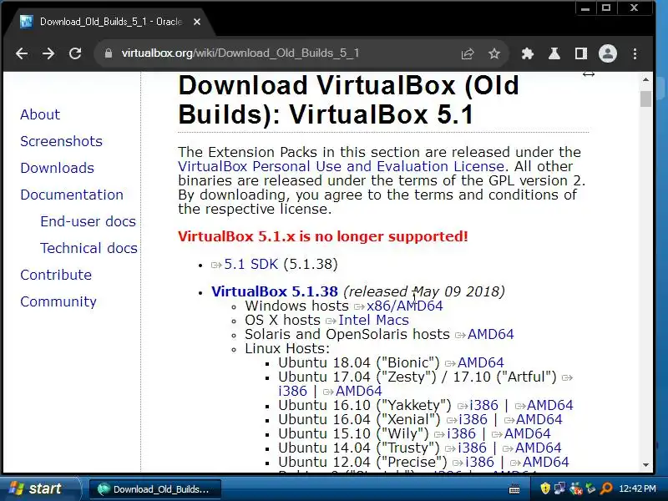Click the page scrollbar down arrow
This screenshot has height=501, width=668.
coord(645,465)
